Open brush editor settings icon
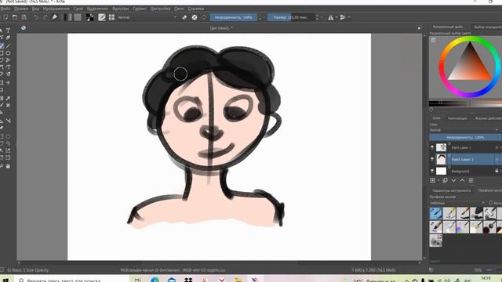 pyautogui.click(x=102, y=17)
